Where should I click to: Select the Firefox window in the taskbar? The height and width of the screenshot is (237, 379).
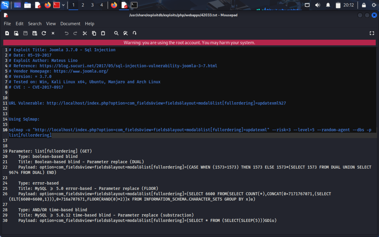coord(114,5)
